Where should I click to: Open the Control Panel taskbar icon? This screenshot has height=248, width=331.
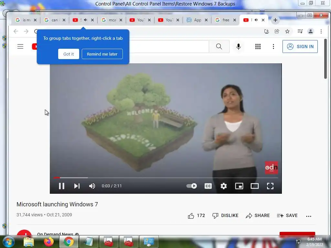click(x=149, y=242)
